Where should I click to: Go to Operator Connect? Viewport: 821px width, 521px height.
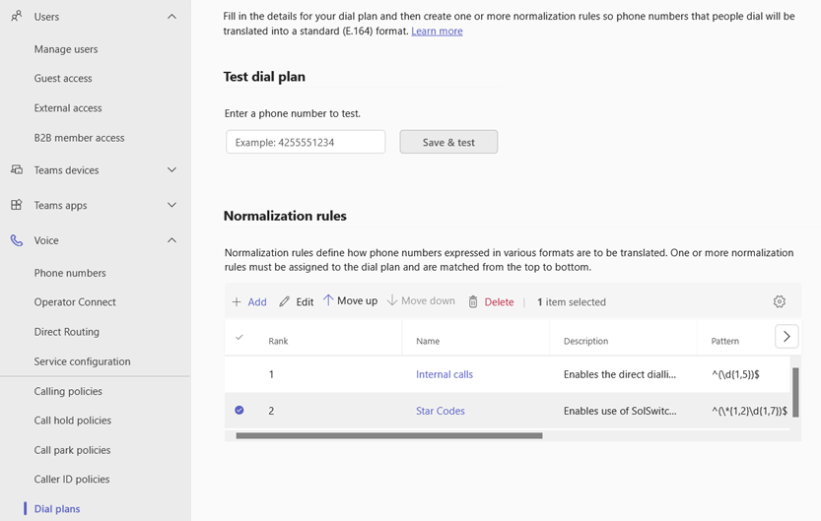pyautogui.click(x=75, y=302)
